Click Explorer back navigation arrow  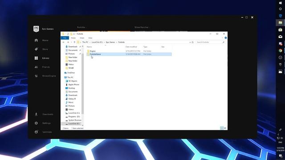click(x=63, y=42)
